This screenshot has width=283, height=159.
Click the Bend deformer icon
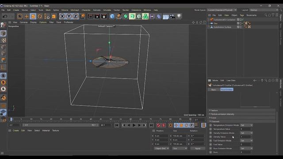click(159, 16)
